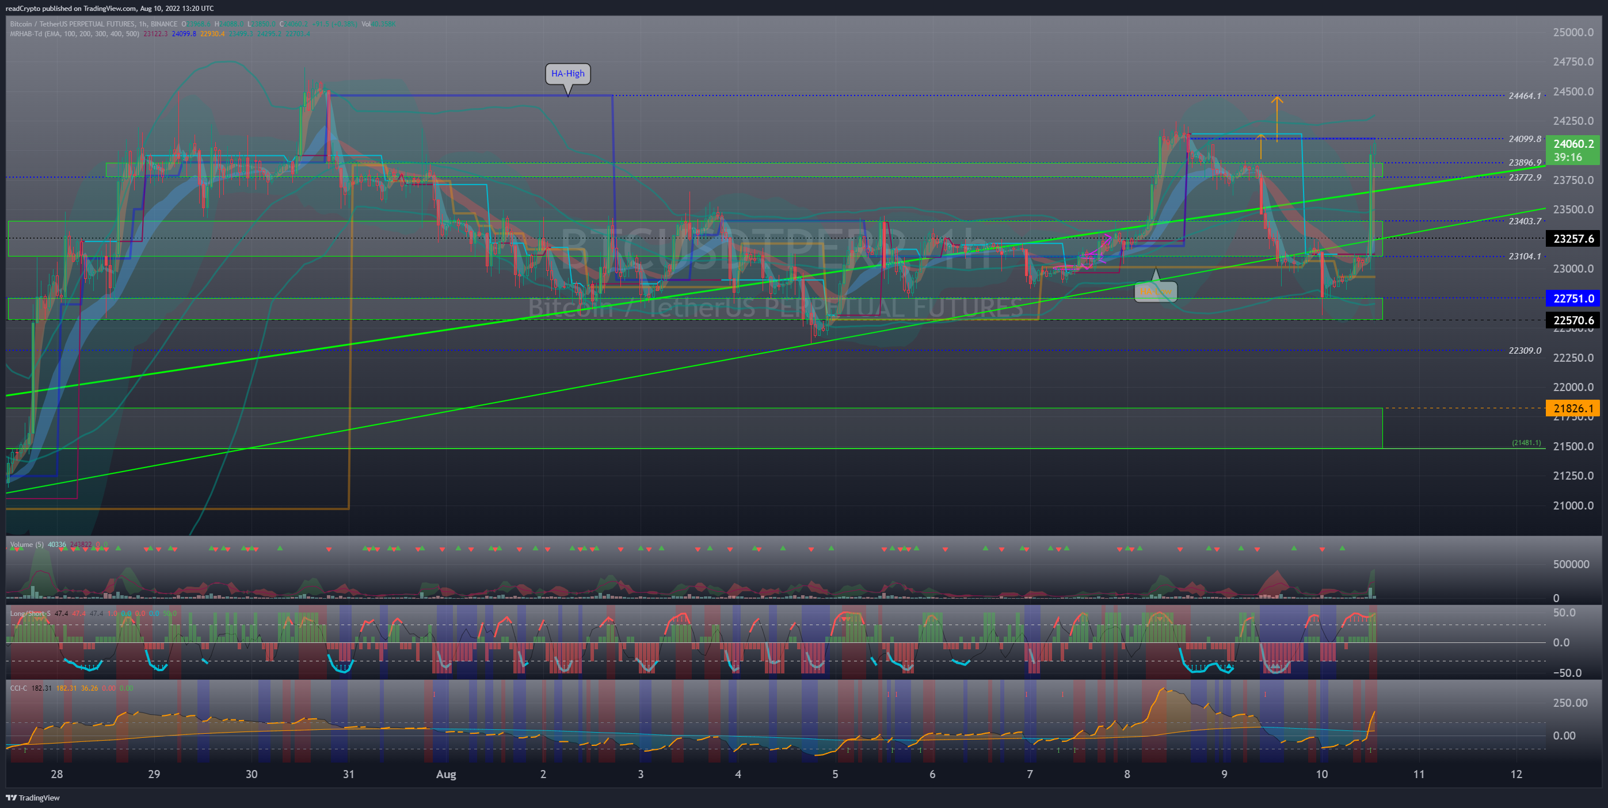Click the 23896.9 level label

1525,163
